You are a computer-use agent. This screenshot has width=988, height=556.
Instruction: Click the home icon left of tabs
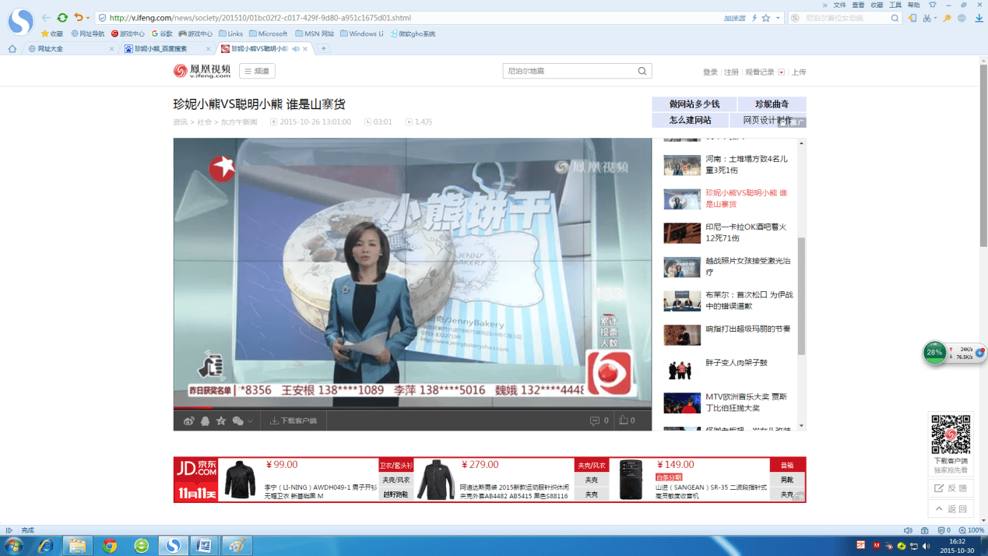point(12,48)
